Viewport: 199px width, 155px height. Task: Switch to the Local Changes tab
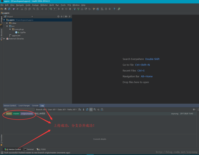24,105
